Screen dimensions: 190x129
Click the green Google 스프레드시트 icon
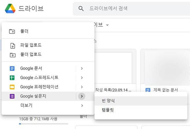point(12,78)
